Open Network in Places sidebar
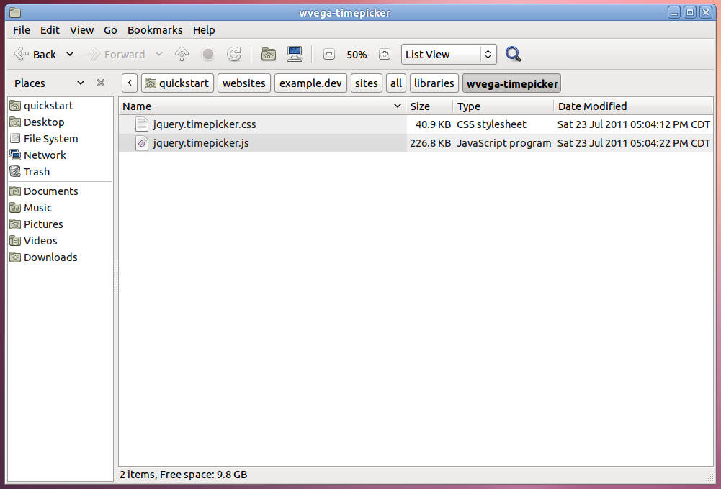The image size is (721, 489). (x=60, y=155)
